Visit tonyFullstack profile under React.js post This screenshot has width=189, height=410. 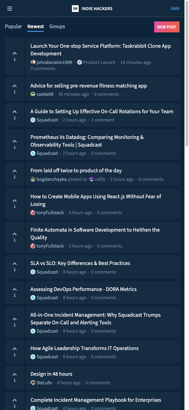(x=50, y=213)
